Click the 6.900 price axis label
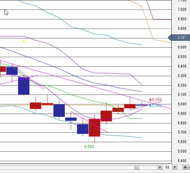 coord(182,19)
